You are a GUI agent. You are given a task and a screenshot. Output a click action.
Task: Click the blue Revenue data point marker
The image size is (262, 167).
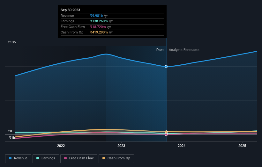click(166, 66)
